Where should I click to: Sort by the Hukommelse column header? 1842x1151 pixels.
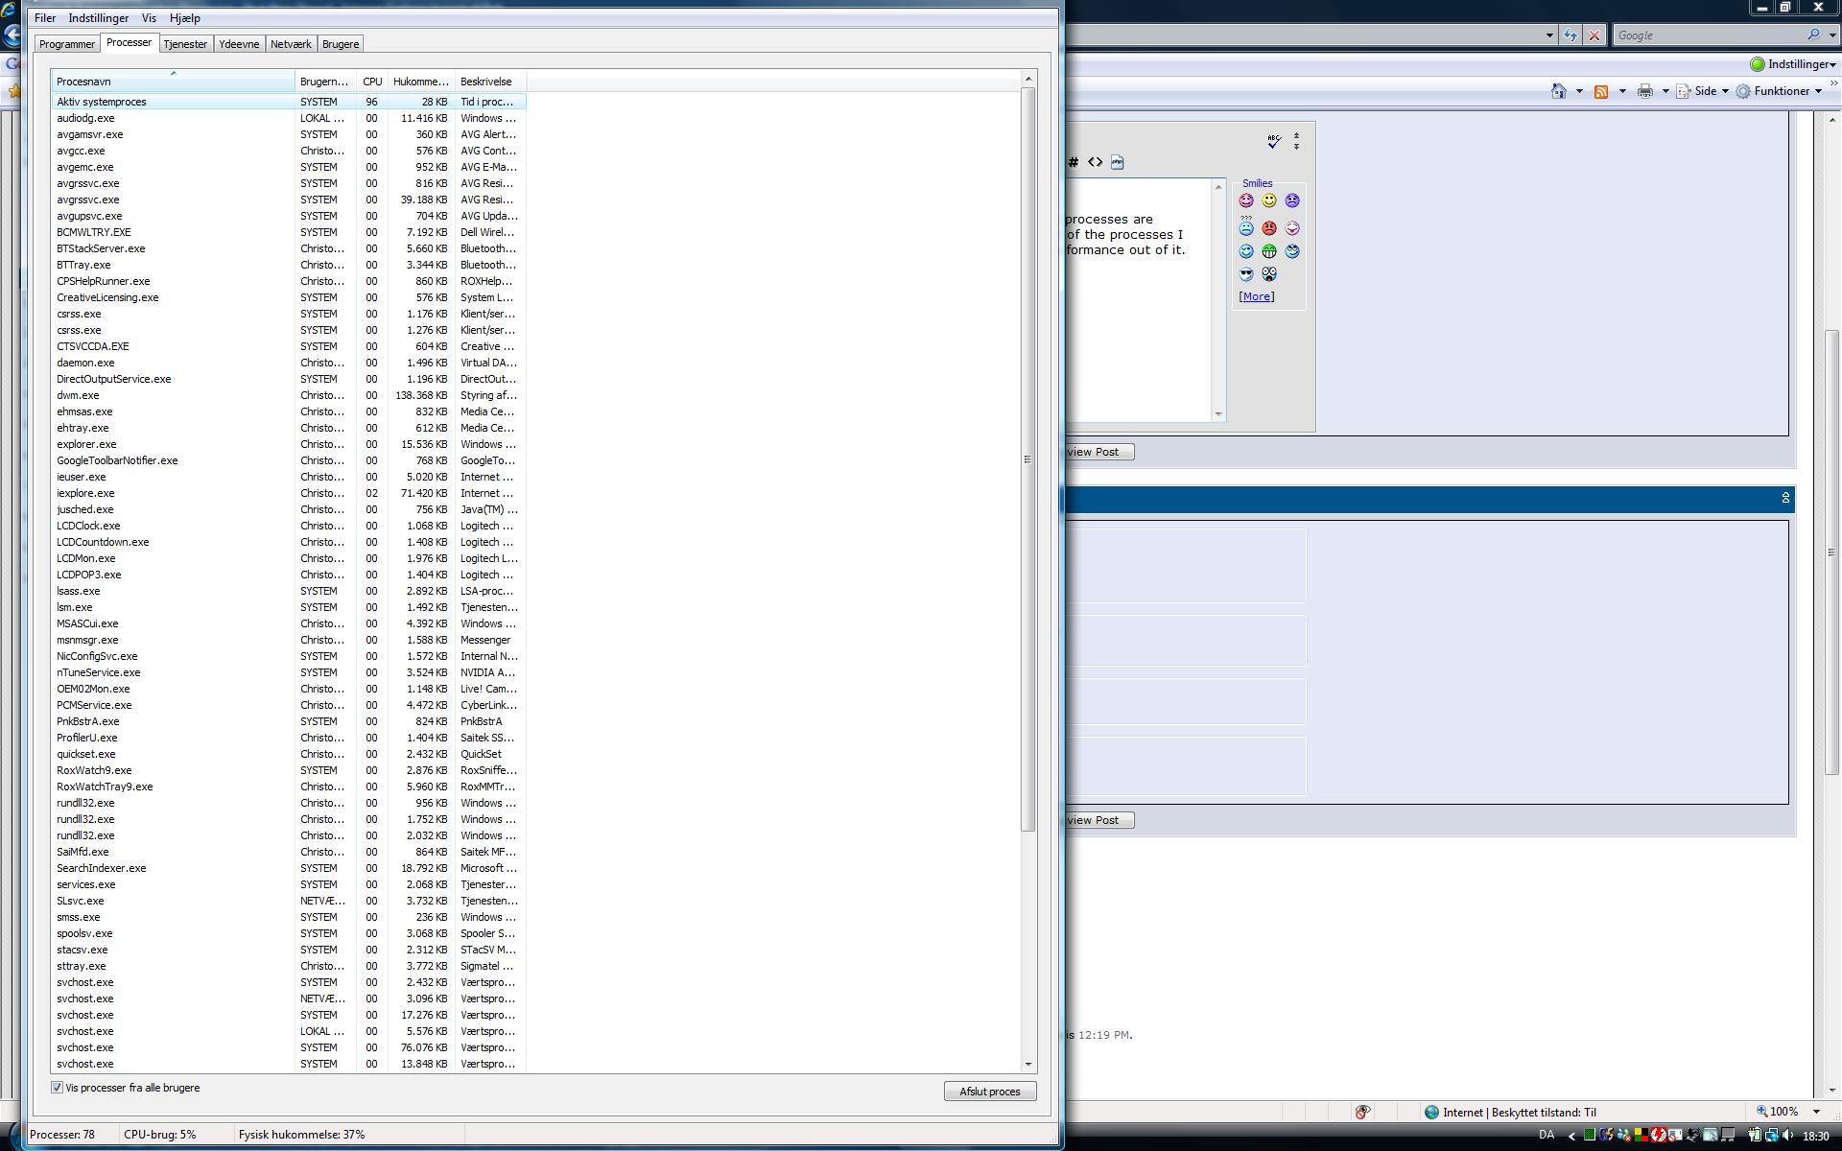click(x=420, y=82)
